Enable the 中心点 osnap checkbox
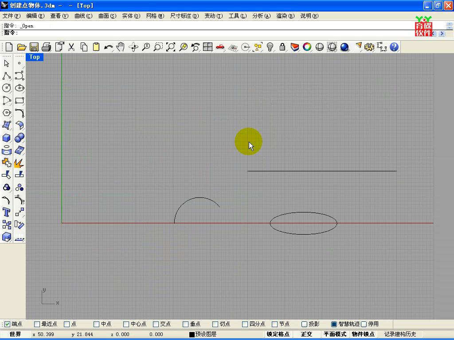 126,324
